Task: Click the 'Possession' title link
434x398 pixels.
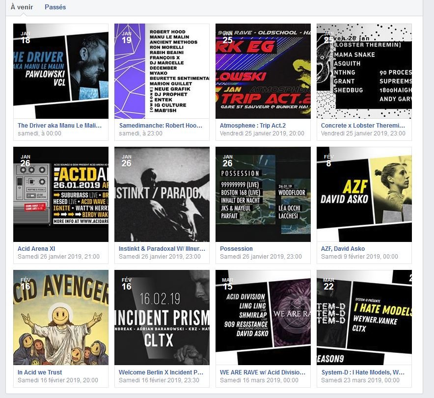Action: tap(236, 249)
